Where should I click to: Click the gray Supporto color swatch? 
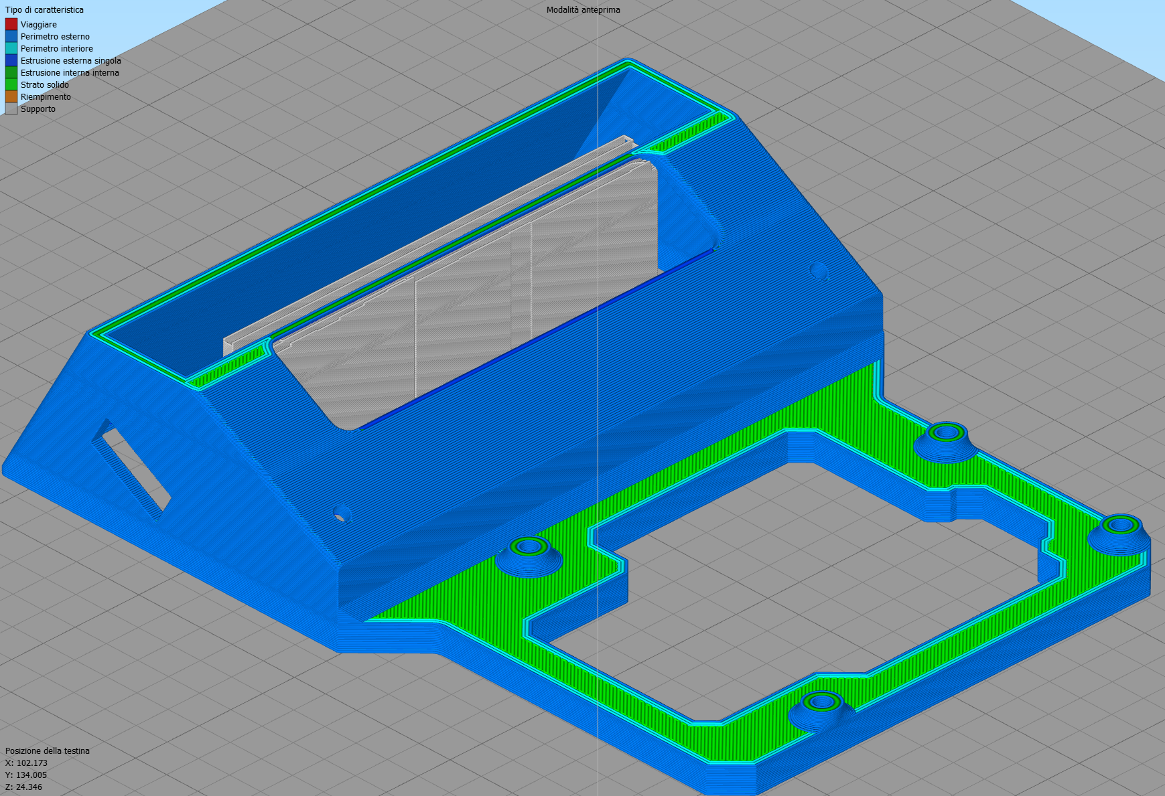coord(11,108)
